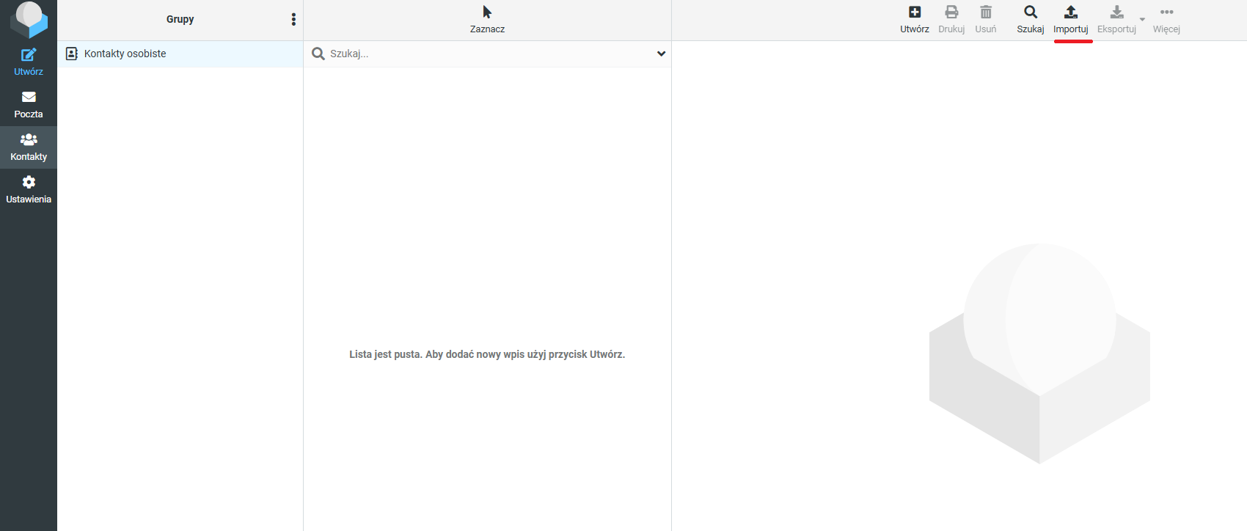The width and height of the screenshot is (1247, 531).
Task: Click the Grupy header title
Action: [x=180, y=19]
